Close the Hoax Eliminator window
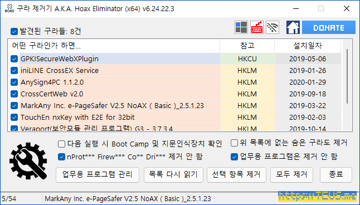 [347, 8]
